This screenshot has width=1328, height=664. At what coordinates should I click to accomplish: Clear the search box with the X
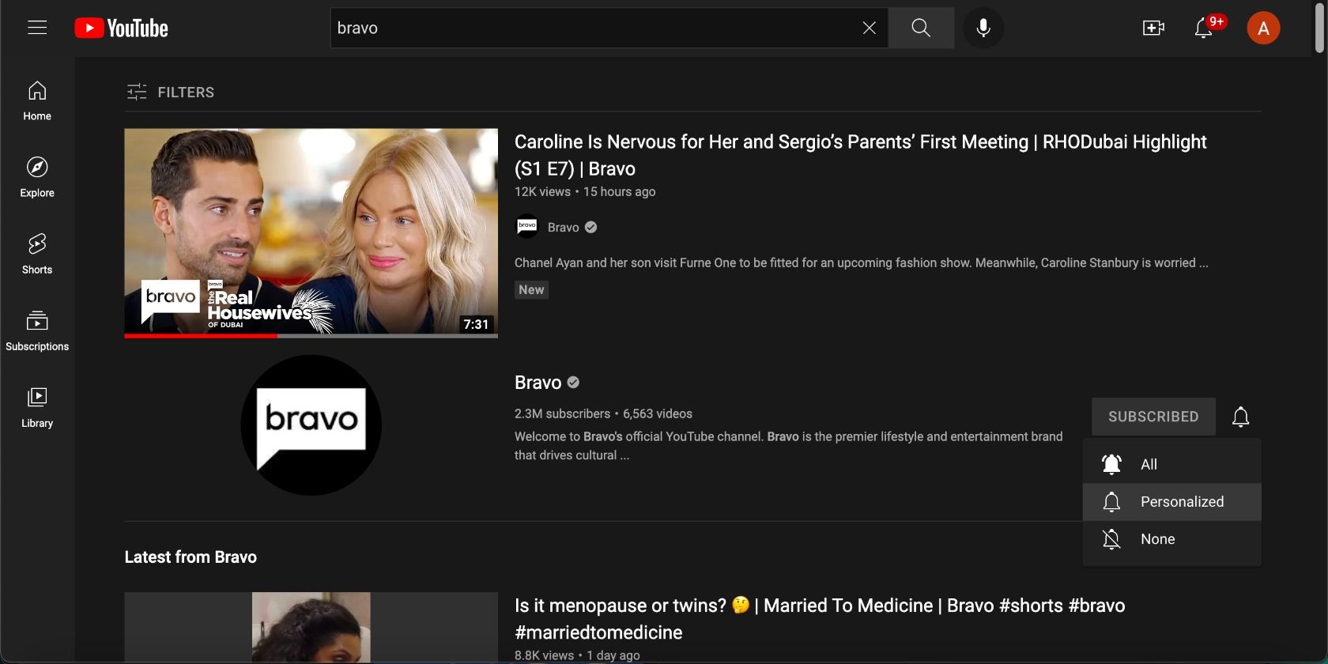869,28
